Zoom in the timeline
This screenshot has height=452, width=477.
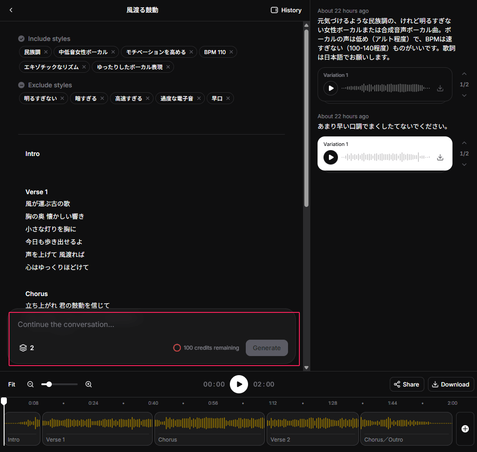coord(89,384)
